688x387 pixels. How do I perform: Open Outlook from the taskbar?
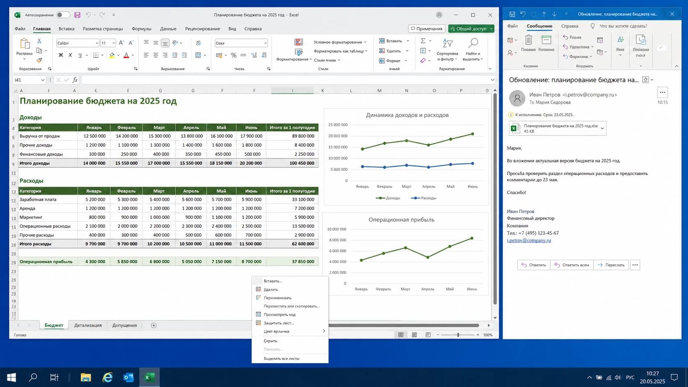128,377
